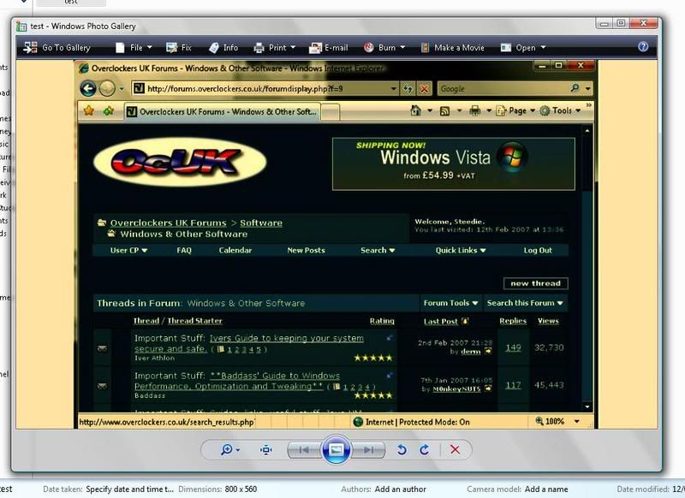Image resolution: width=685 pixels, height=498 pixels.
Task: Click the IE Back arrow in the screenshot
Action: (x=88, y=89)
